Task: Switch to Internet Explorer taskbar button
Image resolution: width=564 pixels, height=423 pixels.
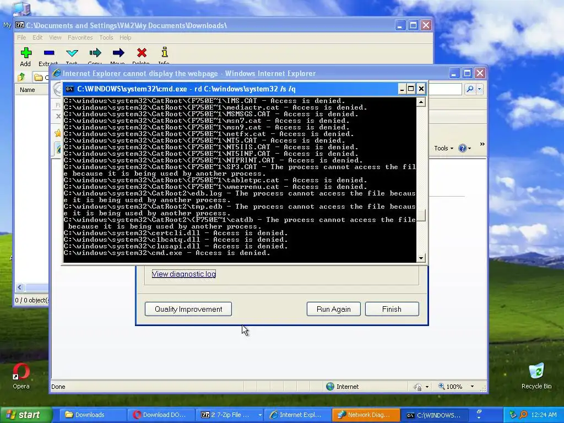Action: (x=297, y=415)
